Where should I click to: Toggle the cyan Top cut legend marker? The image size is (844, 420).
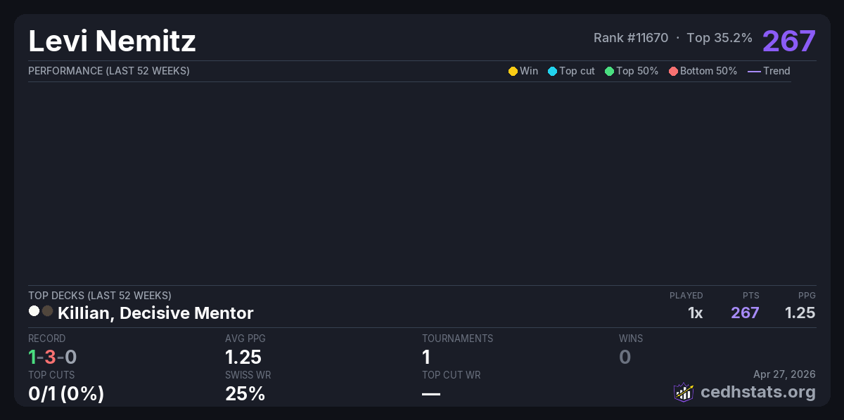(552, 71)
